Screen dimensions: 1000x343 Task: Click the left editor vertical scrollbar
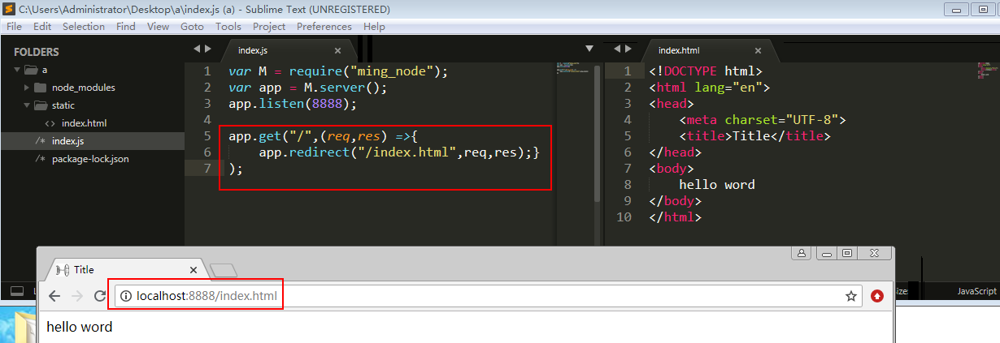click(x=598, y=134)
